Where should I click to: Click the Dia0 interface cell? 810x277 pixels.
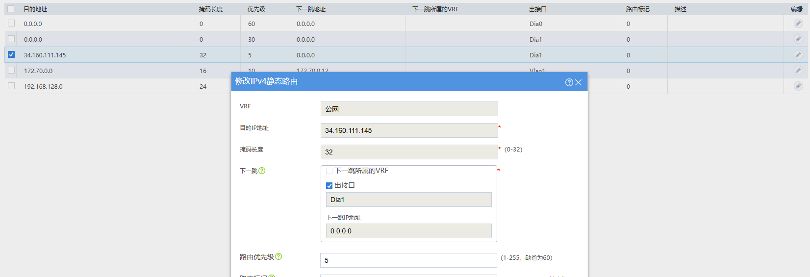[x=536, y=24]
